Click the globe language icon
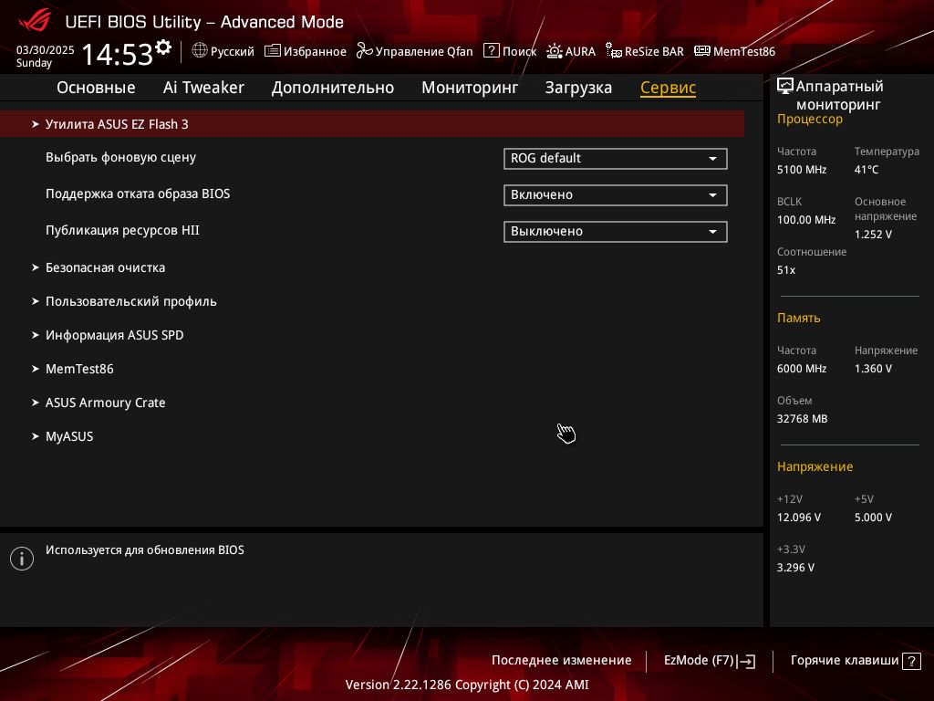The width and height of the screenshot is (934, 701). (x=200, y=51)
